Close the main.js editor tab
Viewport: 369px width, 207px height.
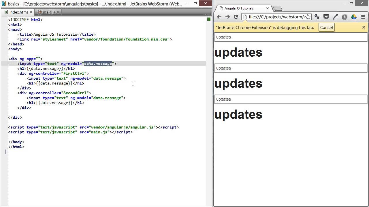pyautogui.click(x=58, y=12)
